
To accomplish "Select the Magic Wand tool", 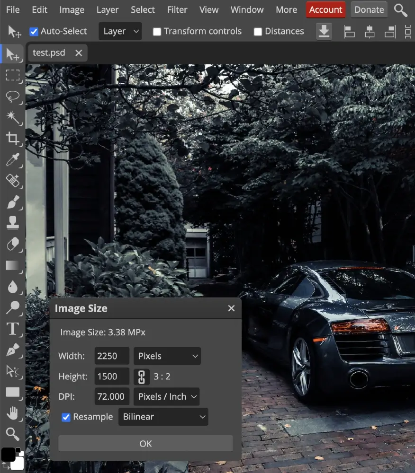I will pyautogui.click(x=13, y=117).
